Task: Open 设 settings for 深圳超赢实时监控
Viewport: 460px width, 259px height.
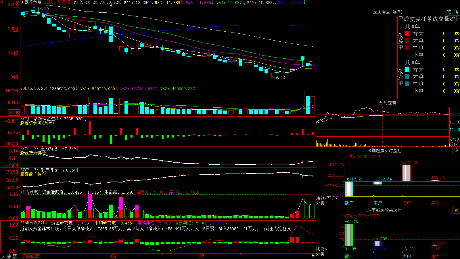Action: (456, 151)
